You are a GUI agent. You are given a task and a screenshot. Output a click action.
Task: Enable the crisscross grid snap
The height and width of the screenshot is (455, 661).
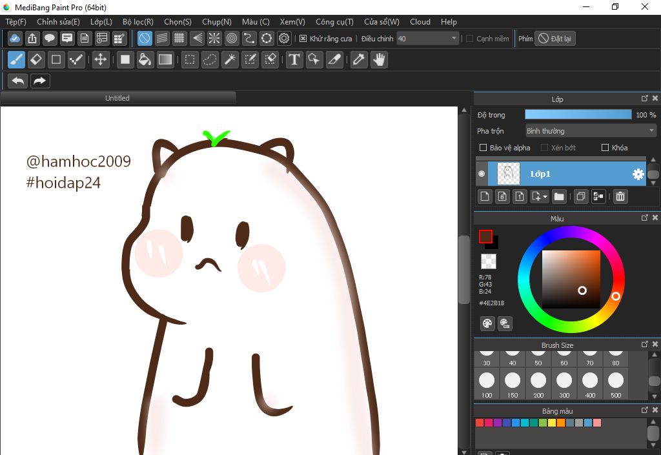click(179, 38)
